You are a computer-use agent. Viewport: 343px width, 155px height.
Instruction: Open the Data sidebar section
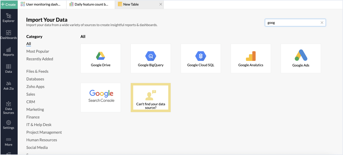click(9, 69)
